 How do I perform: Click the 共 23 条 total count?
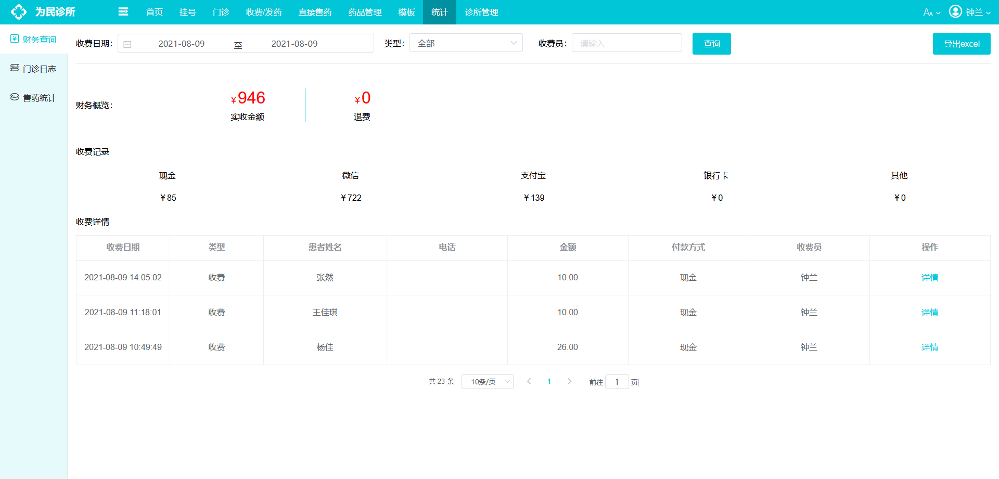coord(441,381)
